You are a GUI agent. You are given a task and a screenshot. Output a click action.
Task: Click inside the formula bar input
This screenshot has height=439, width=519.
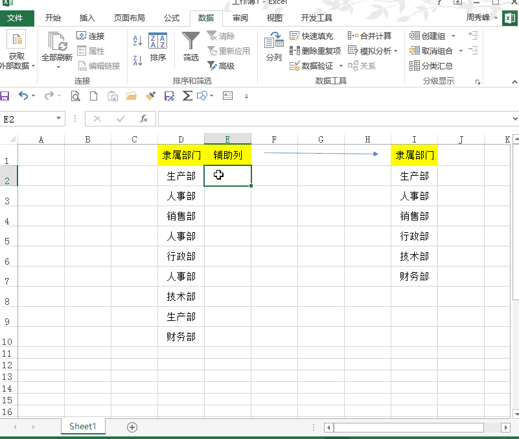[x=335, y=119]
